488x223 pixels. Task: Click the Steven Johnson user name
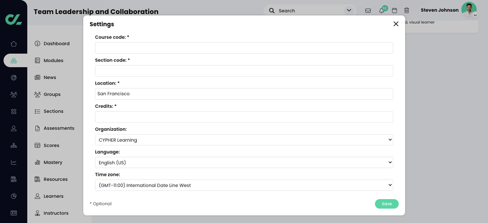pos(439,10)
